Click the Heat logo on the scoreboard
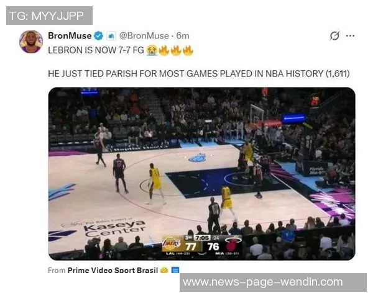Image resolution: width=373 pixels, height=298 pixels. (x=233, y=244)
